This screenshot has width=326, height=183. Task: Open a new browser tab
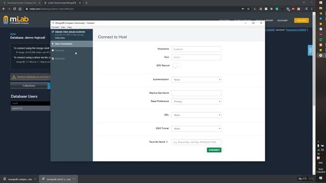(86, 3)
